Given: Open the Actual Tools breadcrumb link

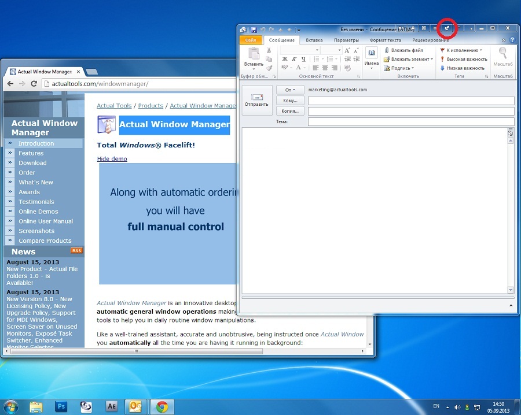Looking at the screenshot, I should [x=114, y=106].
